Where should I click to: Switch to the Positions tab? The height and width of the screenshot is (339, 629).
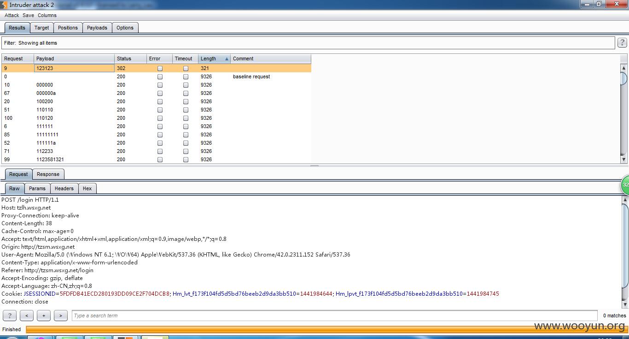click(x=68, y=28)
